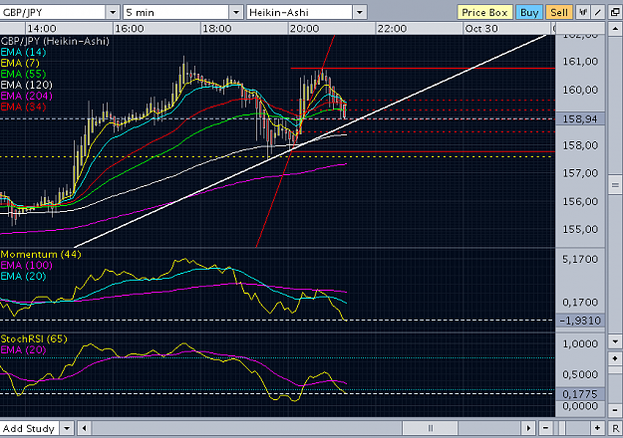Click the Heikin-Ashi chart style field
Viewport: 623px width, 438px height.
coord(299,12)
